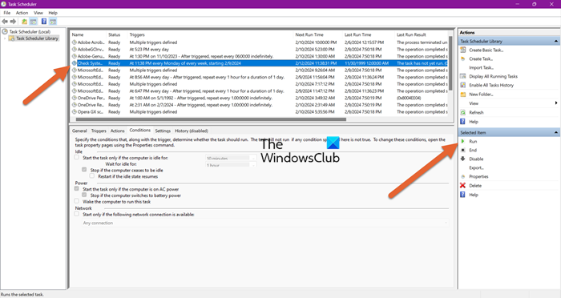Click the red Delete X icon
This screenshot has height=298, width=561.
click(463, 185)
